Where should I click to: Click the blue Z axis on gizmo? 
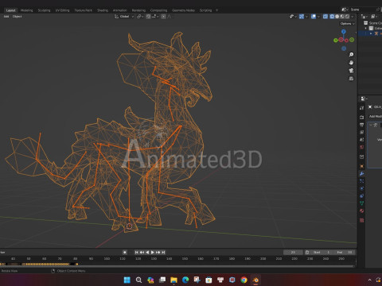tap(344, 32)
